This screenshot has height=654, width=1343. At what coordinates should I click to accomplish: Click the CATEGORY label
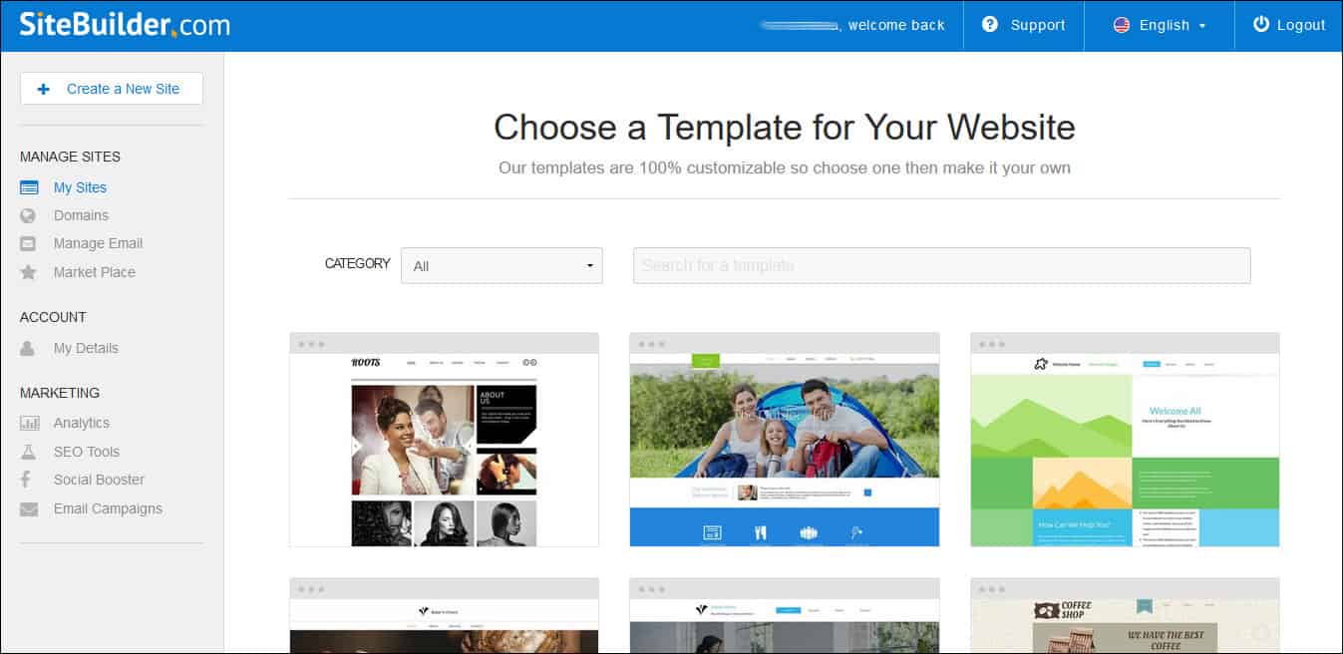[358, 264]
